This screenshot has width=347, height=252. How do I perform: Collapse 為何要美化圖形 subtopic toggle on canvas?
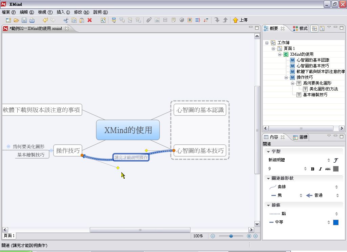tap(8, 146)
